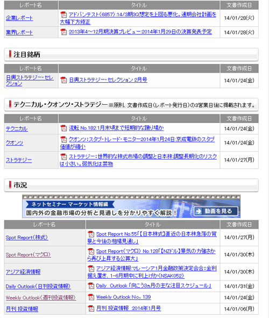Click date 14/01/27(月) in Spot Report(株式) row
The height and width of the screenshot is (318, 269).
pos(239,237)
